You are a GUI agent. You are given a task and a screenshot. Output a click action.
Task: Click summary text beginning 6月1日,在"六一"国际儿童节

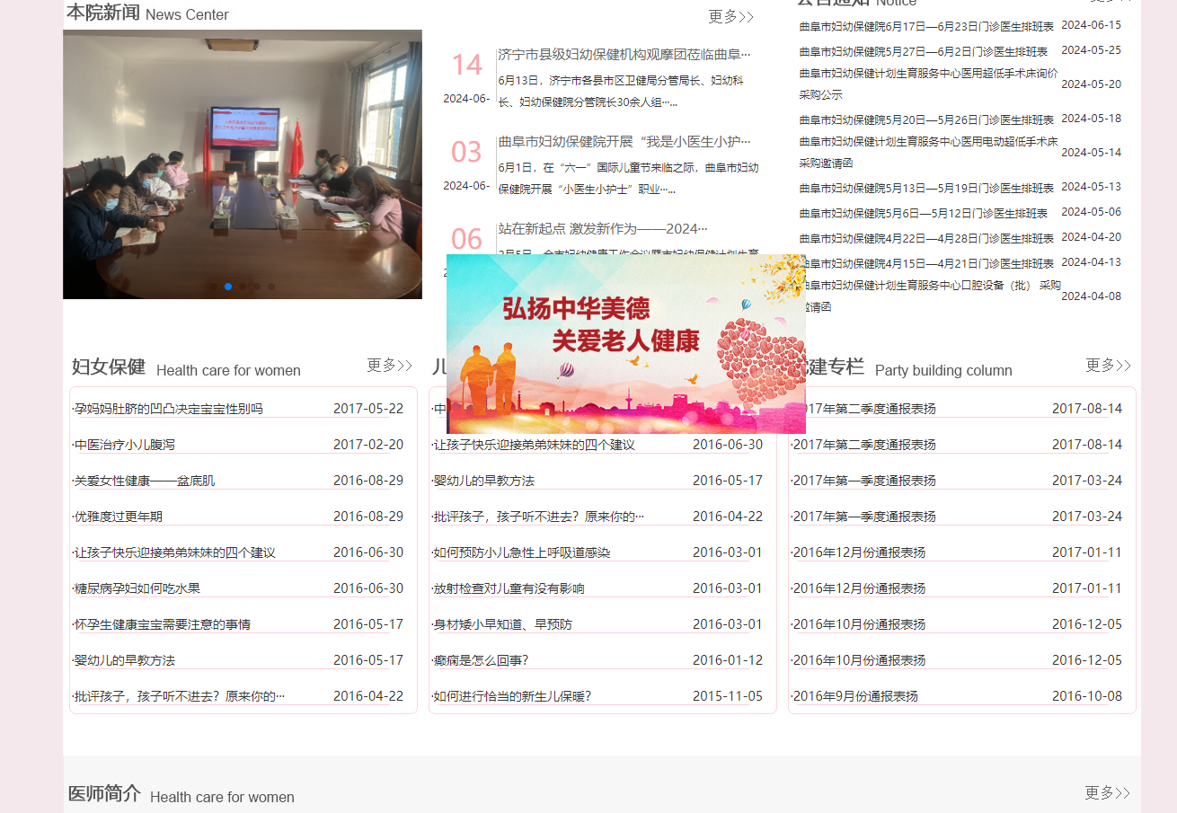click(628, 178)
